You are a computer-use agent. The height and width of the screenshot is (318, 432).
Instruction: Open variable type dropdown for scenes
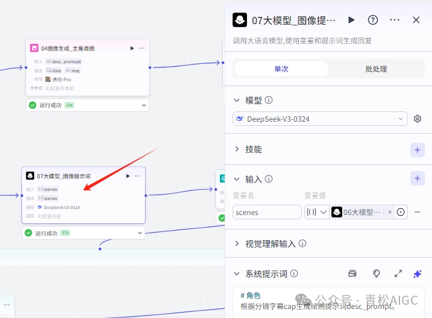(316, 212)
